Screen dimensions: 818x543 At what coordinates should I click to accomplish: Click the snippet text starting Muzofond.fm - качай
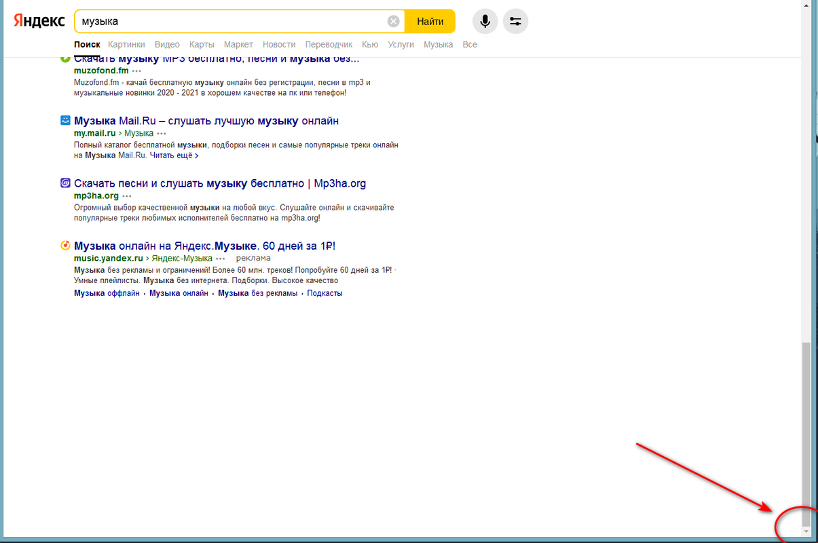coord(222,88)
